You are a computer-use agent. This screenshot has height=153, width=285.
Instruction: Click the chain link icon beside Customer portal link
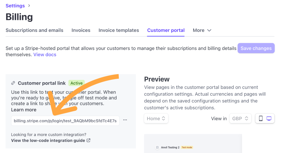point(13,83)
